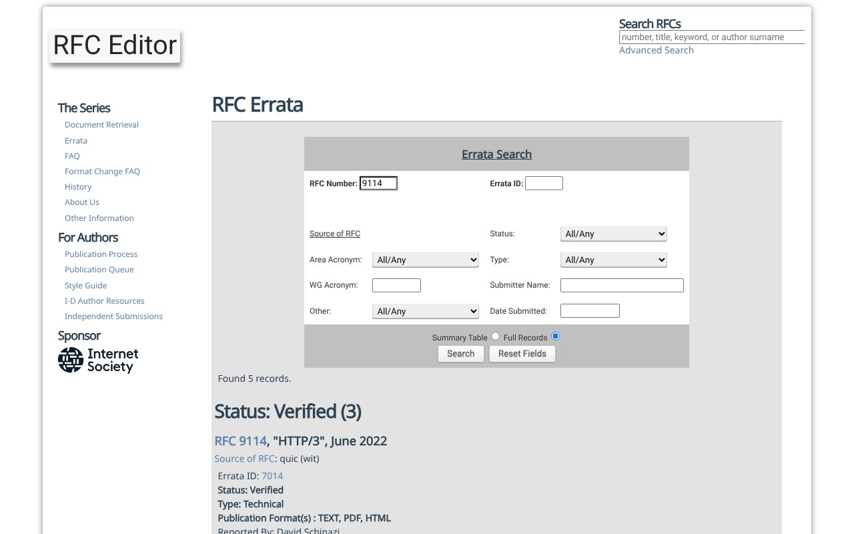854x534 pixels.
Task: Open errata ID 7014 link
Action: coord(272,476)
